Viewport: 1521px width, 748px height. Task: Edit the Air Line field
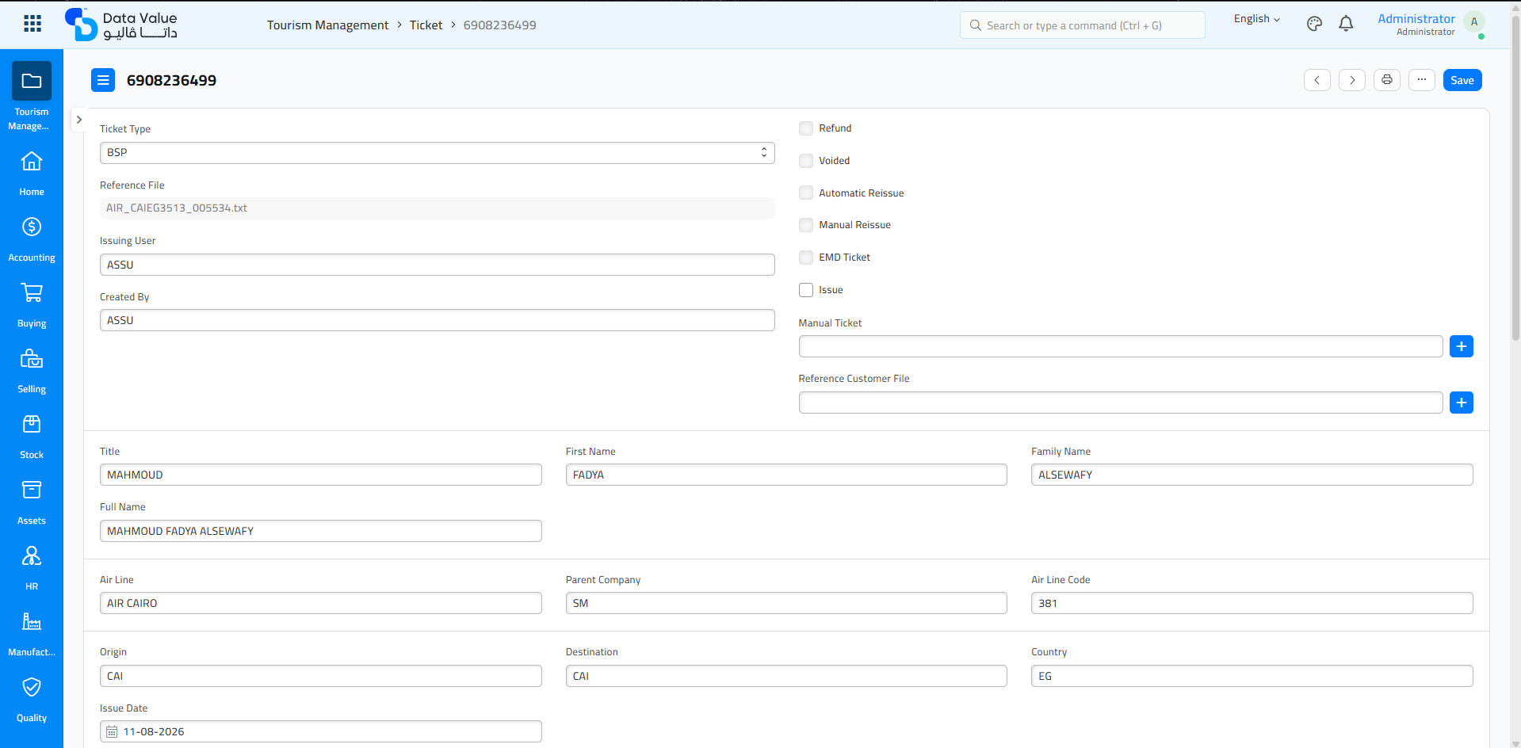(321, 603)
